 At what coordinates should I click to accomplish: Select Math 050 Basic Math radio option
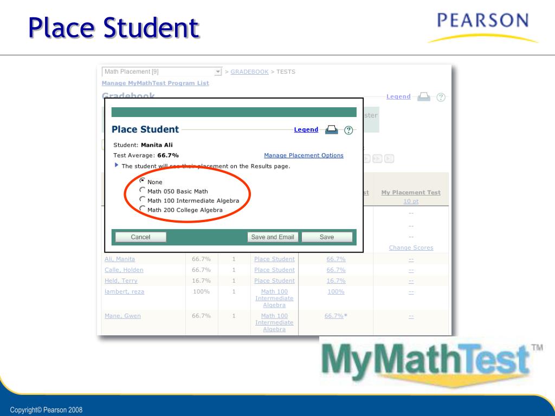143,190
